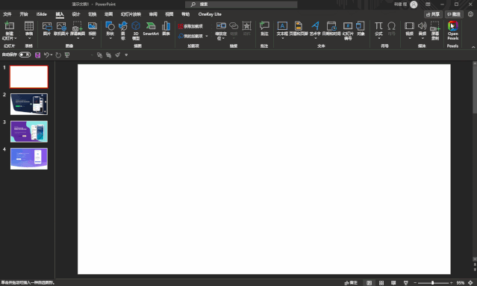This screenshot has height=286, width=477.
Task: Click zoom in plus button
Action: pyautogui.click(x=451, y=283)
